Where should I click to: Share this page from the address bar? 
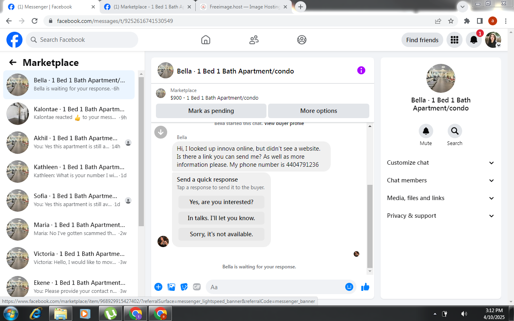[438, 21]
